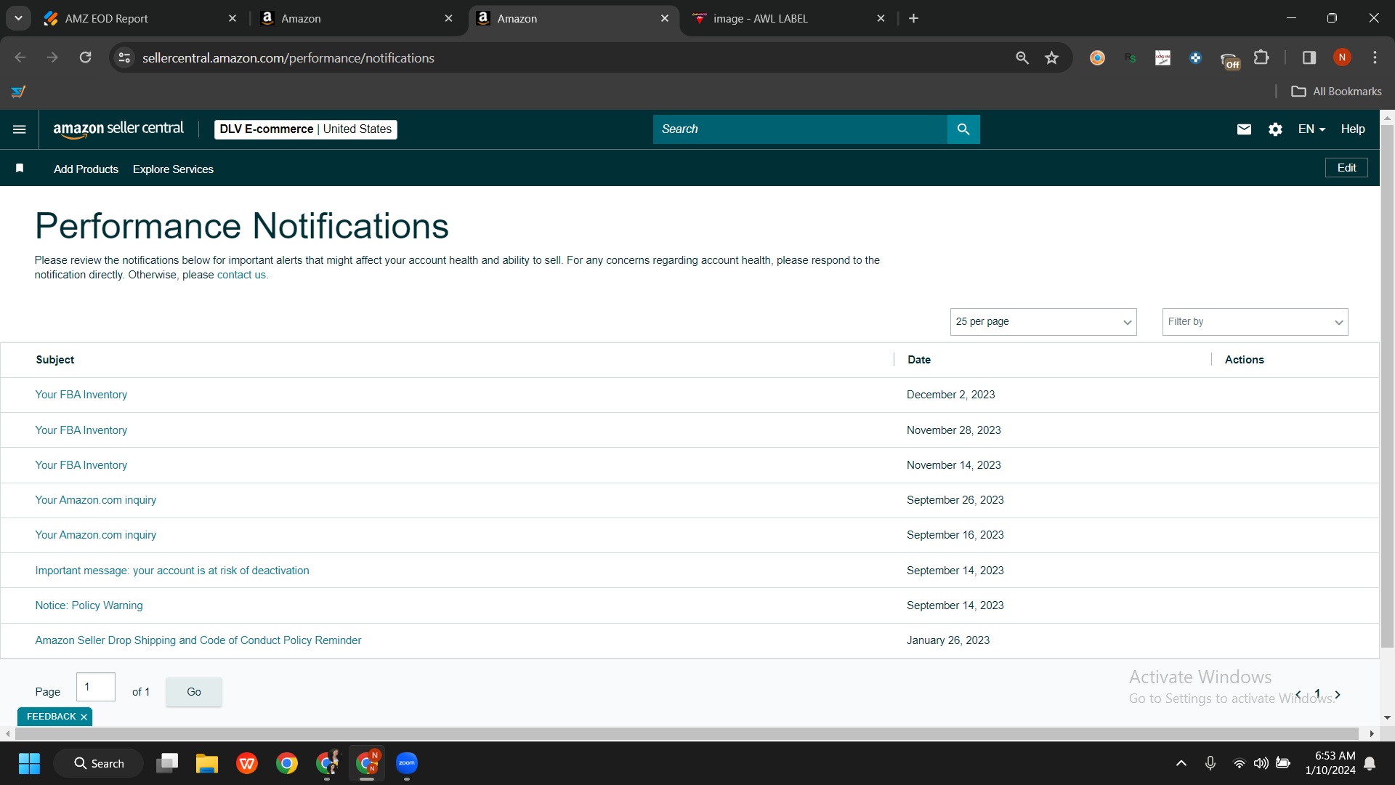Open the Drop Shipping Policy Reminder notification
The image size is (1395, 785).
(198, 640)
